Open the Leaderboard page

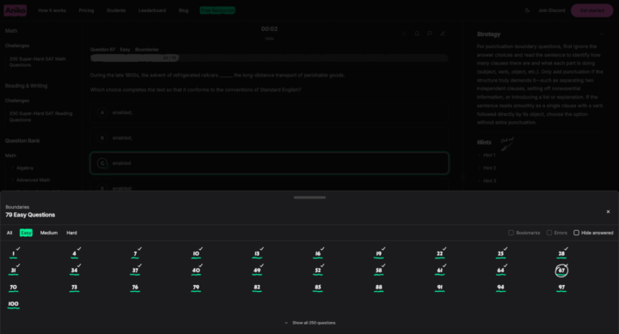[152, 10]
